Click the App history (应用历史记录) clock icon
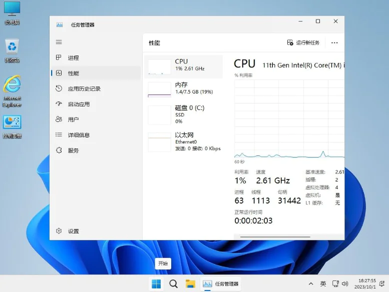The width and height of the screenshot is (389, 292). [59, 88]
